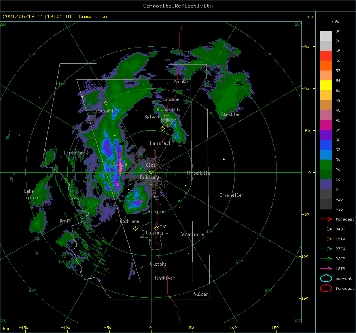The width and height of the screenshot is (356, 333).
Task: Click the Sylvan label on the map
Action: pos(151,117)
